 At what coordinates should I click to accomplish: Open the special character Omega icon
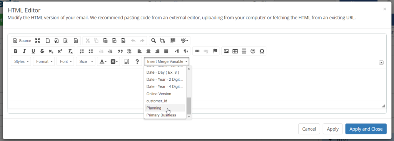[x=262, y=51]
